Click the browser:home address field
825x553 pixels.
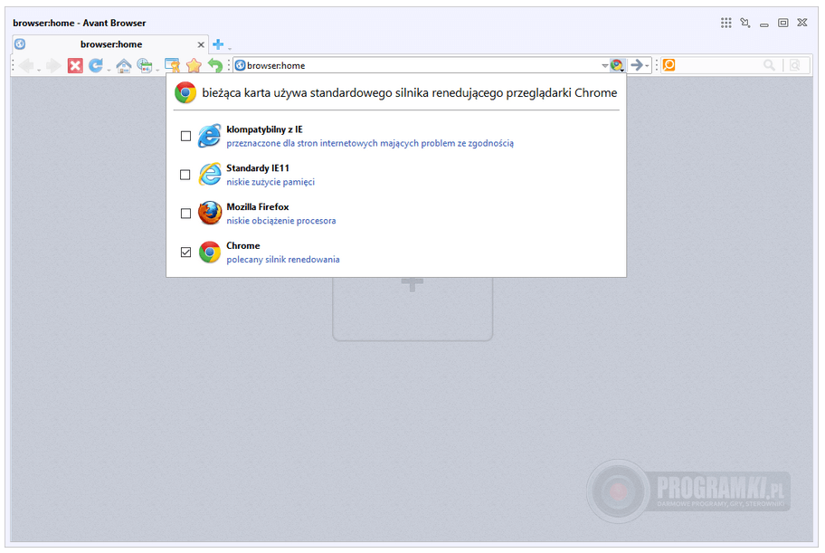421,65
